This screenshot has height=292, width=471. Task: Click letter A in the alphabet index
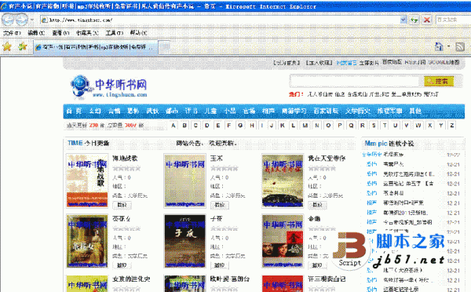point(173,126)
